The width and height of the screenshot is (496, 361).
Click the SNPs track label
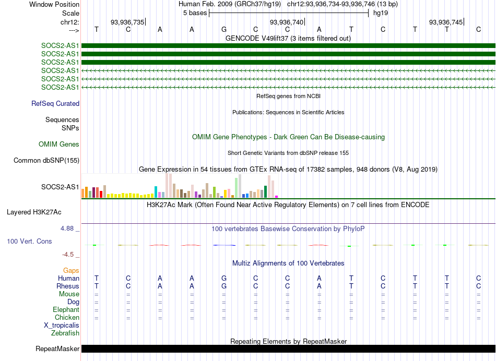tap(70, 128)
